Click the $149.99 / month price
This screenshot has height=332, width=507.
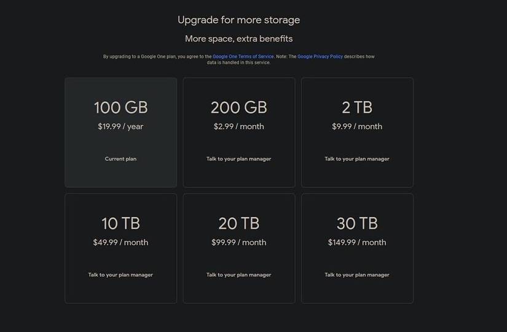[357, 242]
